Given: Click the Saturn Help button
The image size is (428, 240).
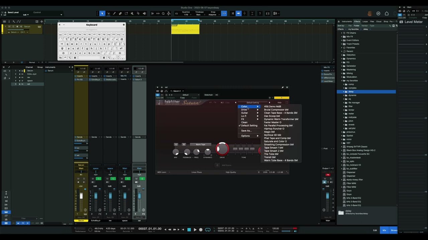Looking at the screenshot, I should (279, 102).
